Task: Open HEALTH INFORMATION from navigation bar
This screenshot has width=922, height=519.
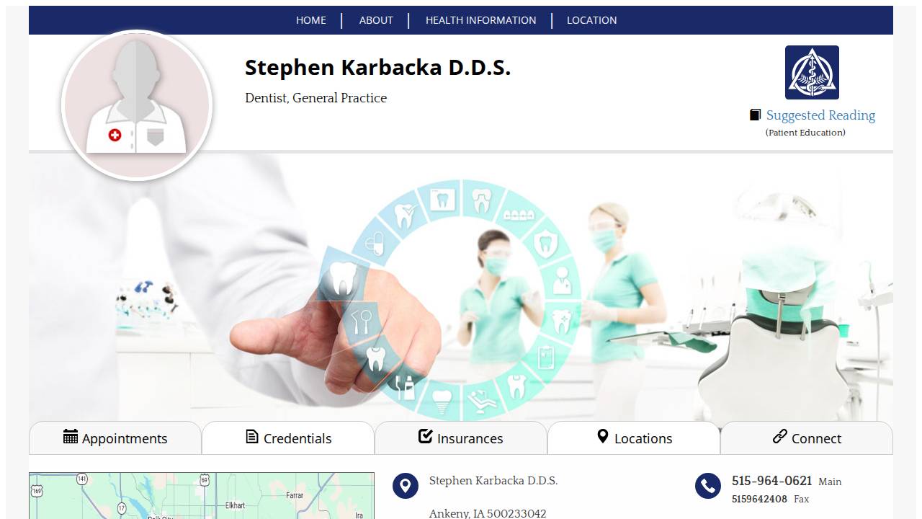Action: pyautogui.click(x=480, y=20)
